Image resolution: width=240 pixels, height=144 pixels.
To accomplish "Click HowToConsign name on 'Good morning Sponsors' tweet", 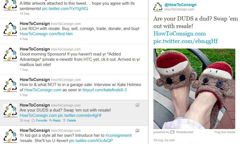I will coord(35,49).
